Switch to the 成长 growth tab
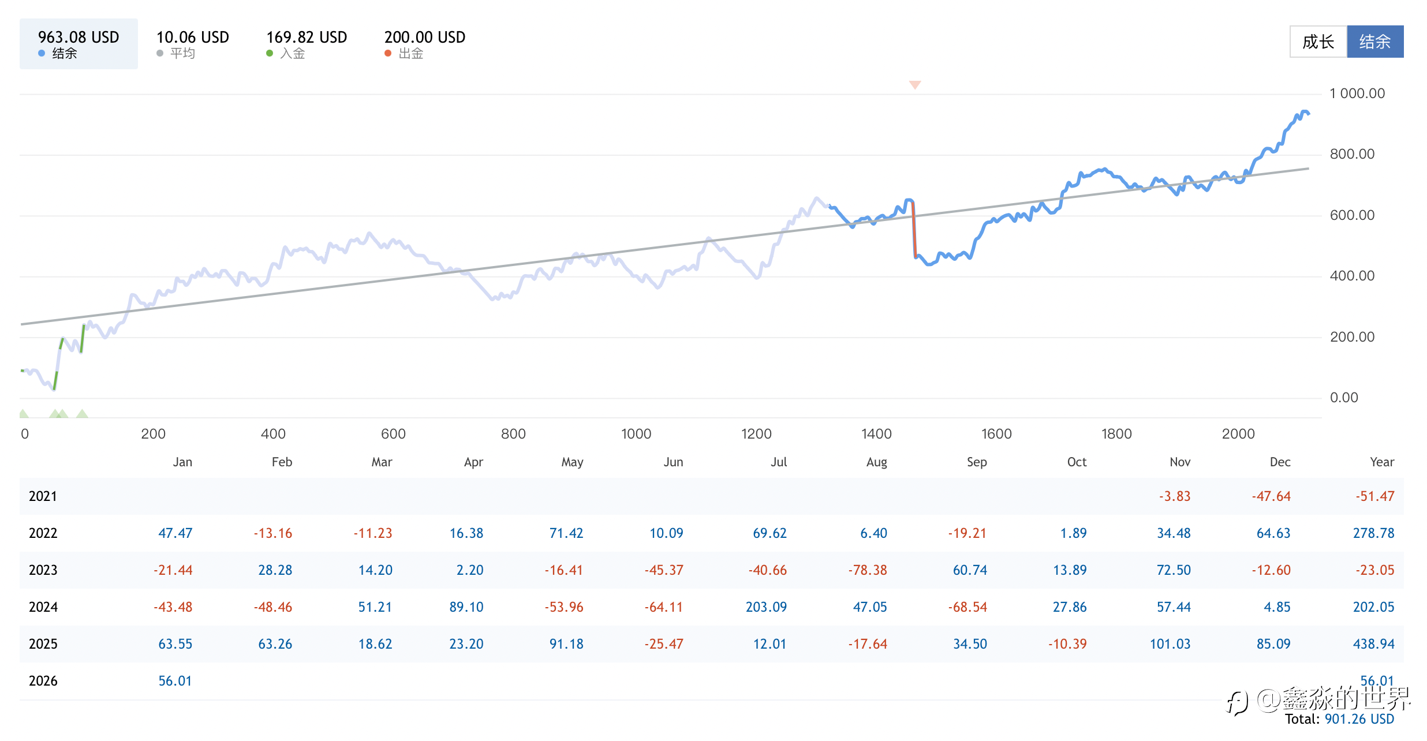Screen dimensions: 1427x741 coord(1318,42)
